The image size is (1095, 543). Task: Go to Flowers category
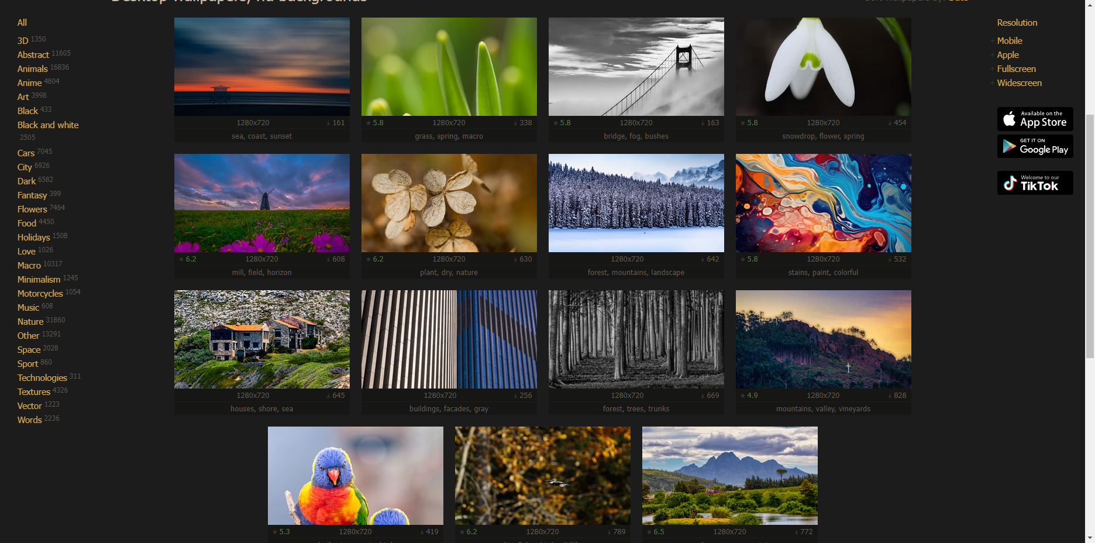click(32, 209)
